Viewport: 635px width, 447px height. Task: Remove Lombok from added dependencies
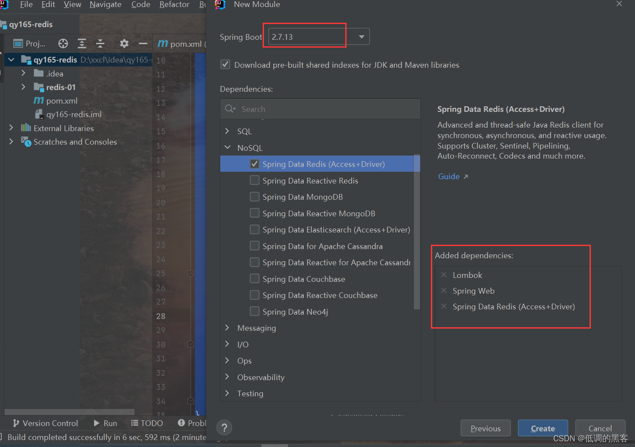click(444, 275)
